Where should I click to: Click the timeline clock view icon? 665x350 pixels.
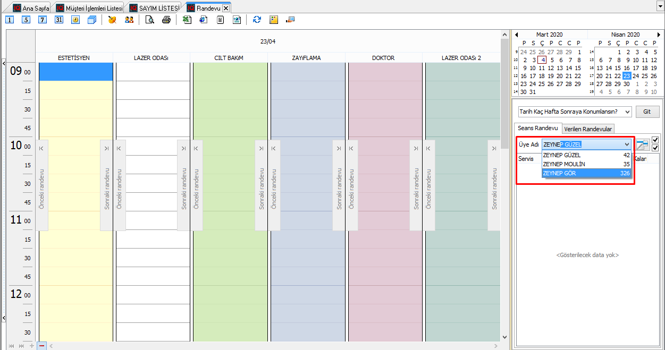point(75,20)
